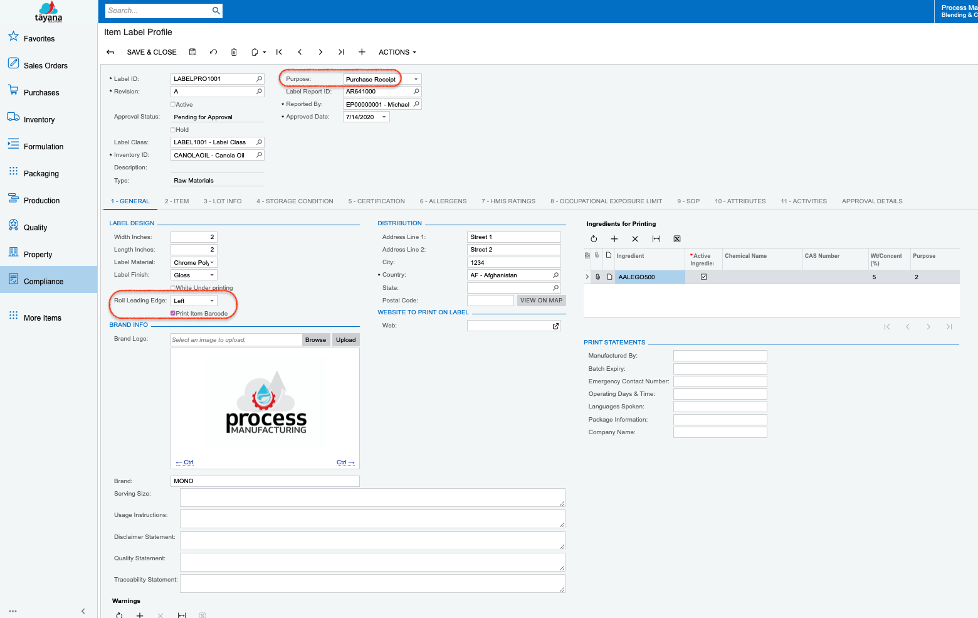Click the Undo toolbar icon
Image resolution: width=978 pixels, height=618 pixels.
(213, 52)
